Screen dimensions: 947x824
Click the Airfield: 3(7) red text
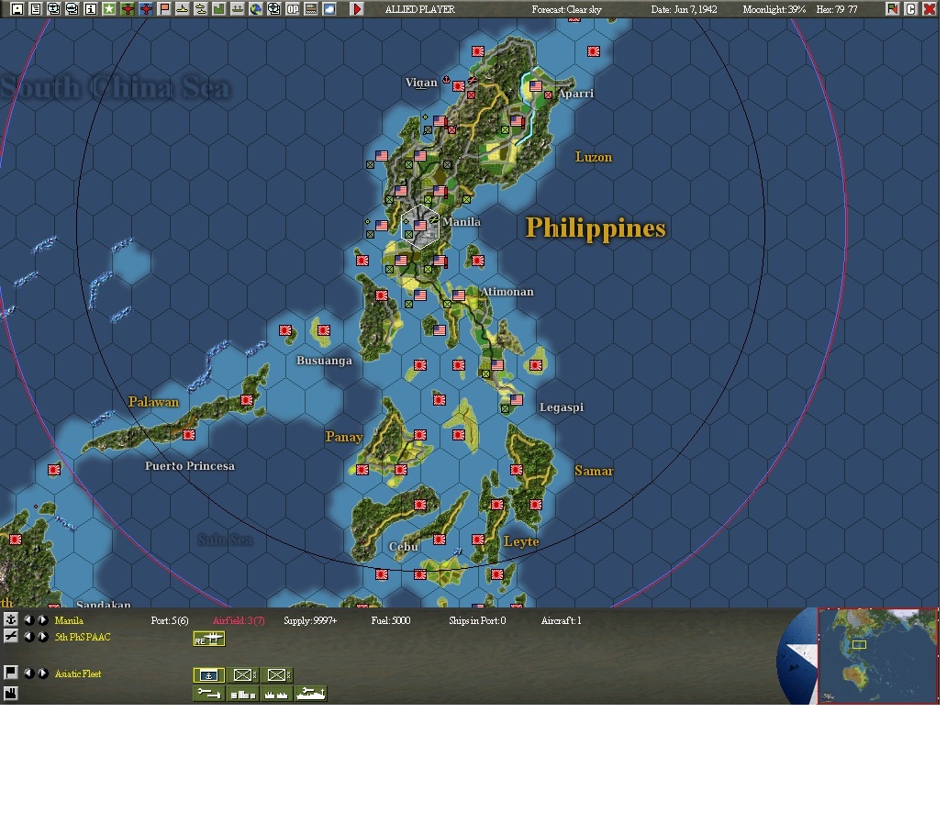tap(239, 620)
